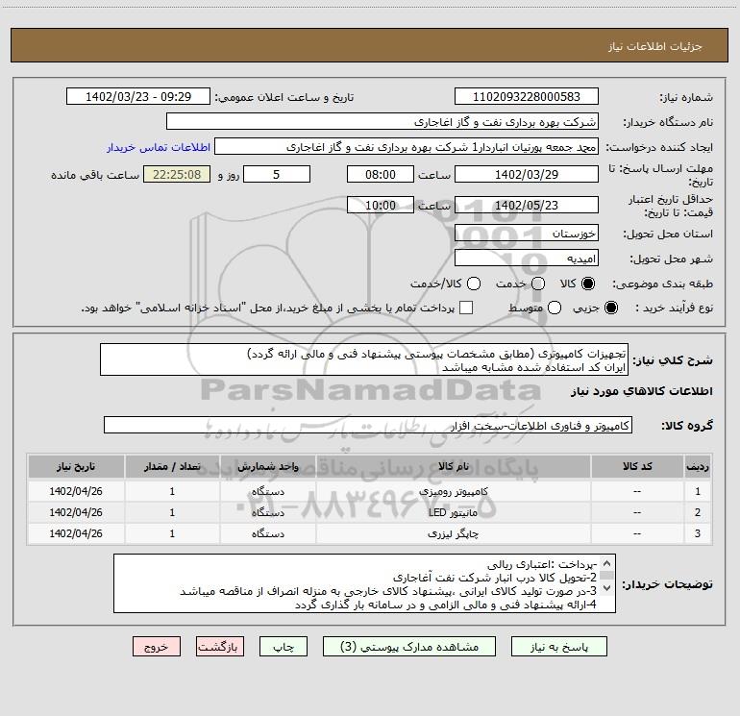Click the گروه کالا field
The height and width of the screenshot is (716, 740).
[x=368, y=425]
